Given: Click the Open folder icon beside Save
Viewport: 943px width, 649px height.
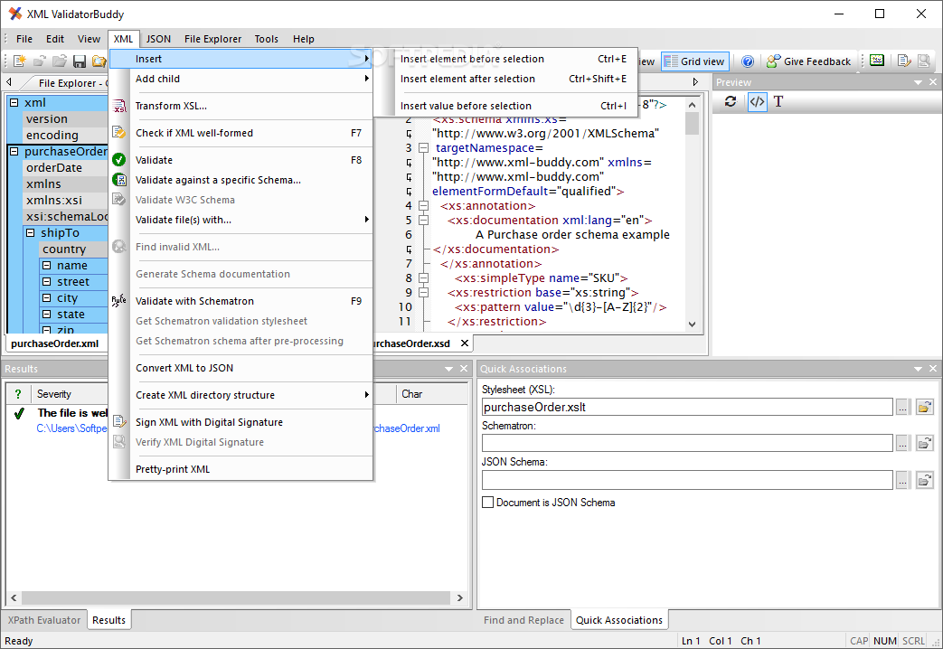Looking at the screenshot, I should pyautogui.click(x=99, y=61).
